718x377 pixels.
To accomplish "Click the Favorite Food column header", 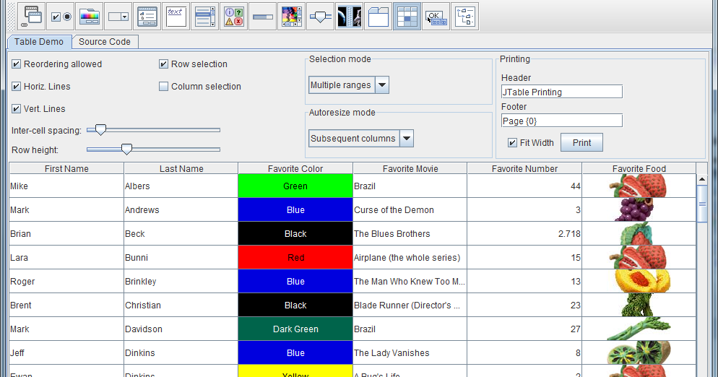I will tap(639, 168).
